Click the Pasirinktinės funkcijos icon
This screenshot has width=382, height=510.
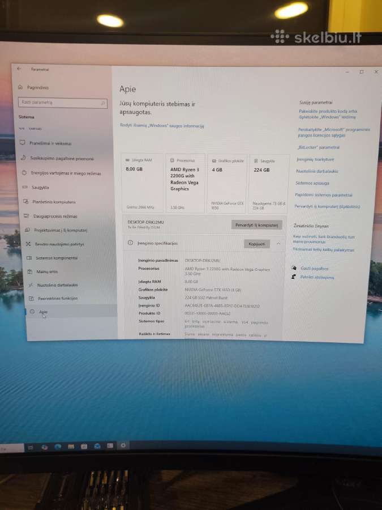(x=31, y=298)
